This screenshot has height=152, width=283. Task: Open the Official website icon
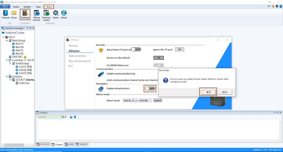coord(37,15)
